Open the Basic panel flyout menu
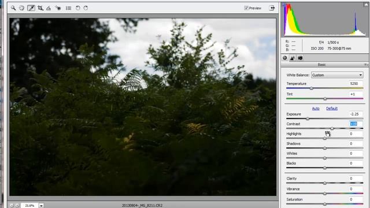 [x=366, y=64]
